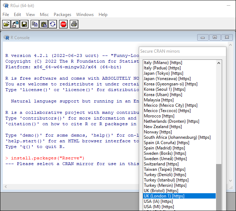Open the Packages menu
The height and width of the screenshot is (211, 236).
point(62,15)
